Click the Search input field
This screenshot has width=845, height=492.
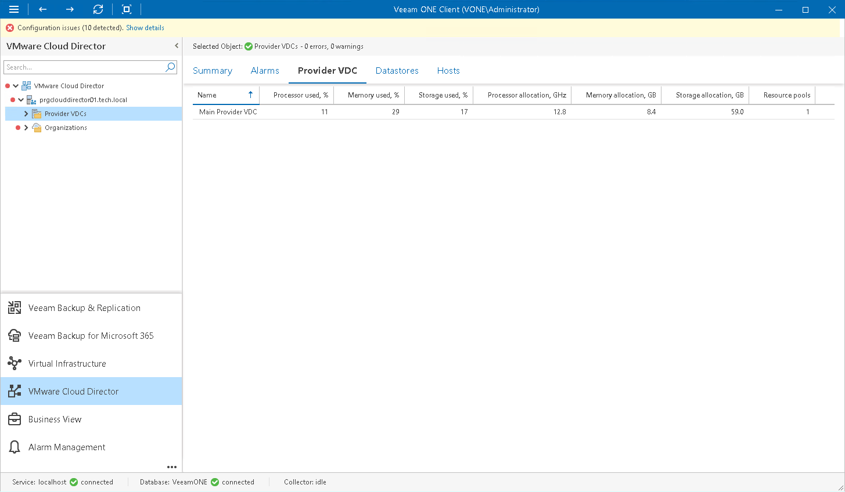(85, 67)
